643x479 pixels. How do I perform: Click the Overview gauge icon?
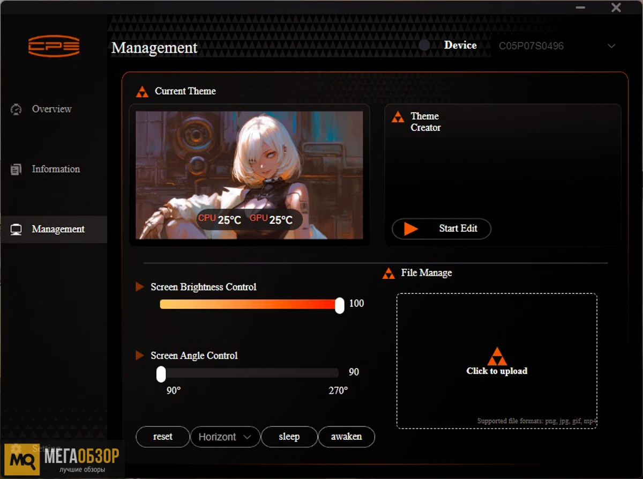click(16, 109)
